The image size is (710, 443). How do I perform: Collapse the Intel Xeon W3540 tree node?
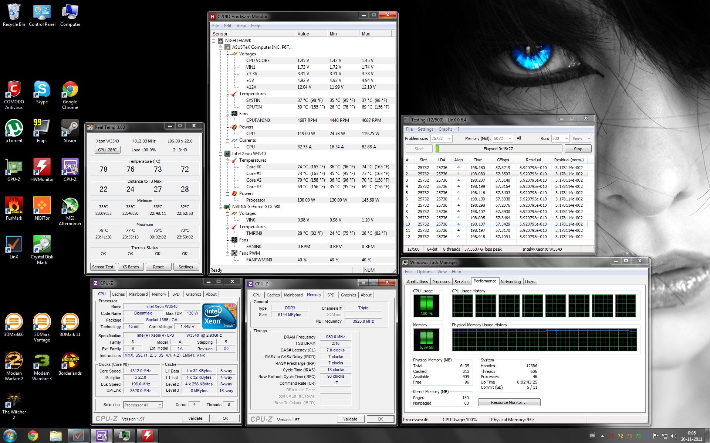[x=221, y=154]
